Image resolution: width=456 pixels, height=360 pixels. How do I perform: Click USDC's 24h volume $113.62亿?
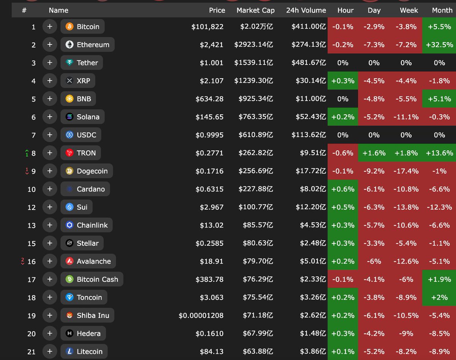[x=309, y=135]
